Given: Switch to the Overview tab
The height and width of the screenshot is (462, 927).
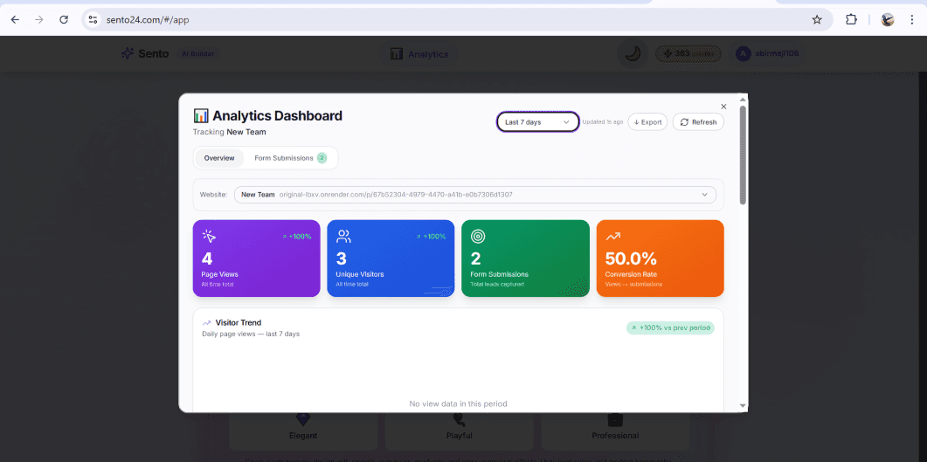Looking at the screenshot, I should 219,158.
